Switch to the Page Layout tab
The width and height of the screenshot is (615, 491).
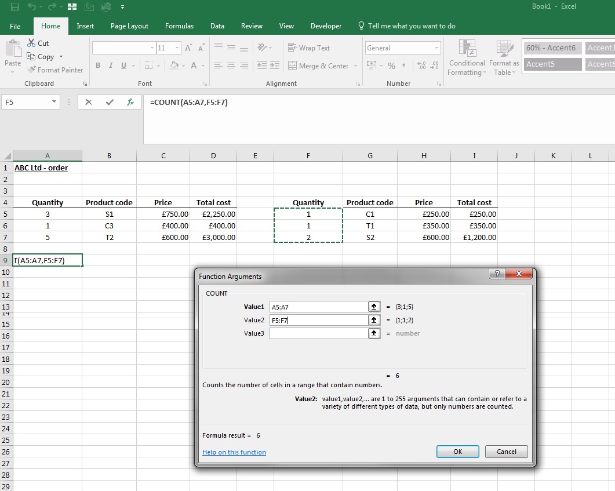click(x=129, y=26)
